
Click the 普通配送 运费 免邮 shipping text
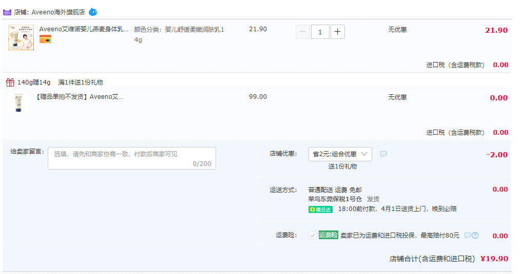[335, 190]
